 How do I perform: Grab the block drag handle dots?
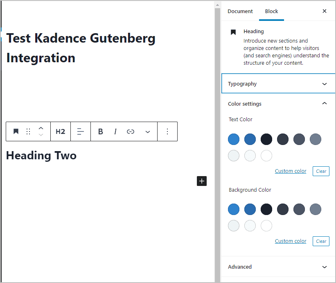coord(28,131)
